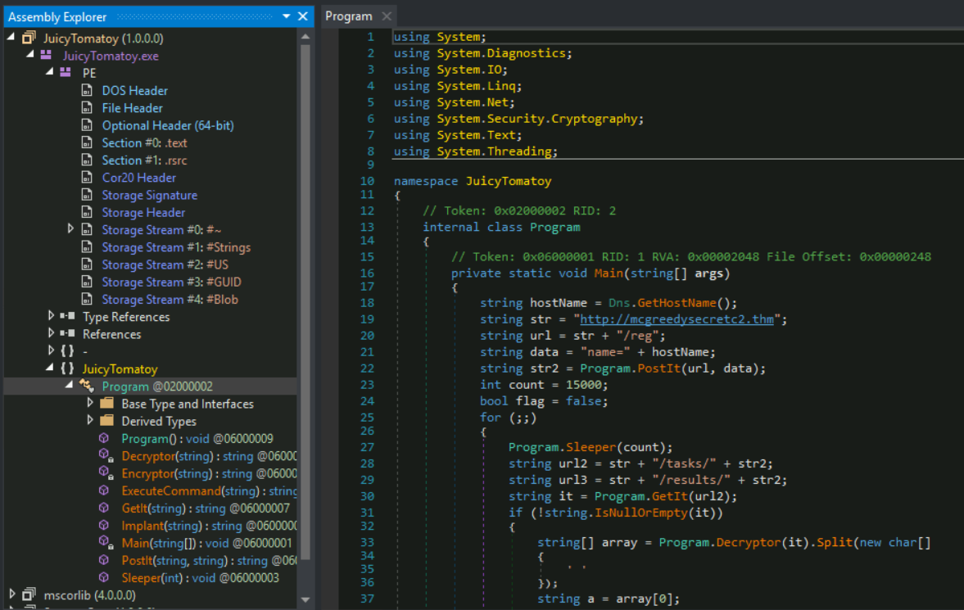
Task: Click the Program() constructor method icon
Action: click(x=104, y=438)
